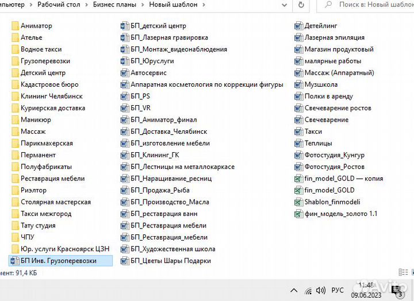
Task: Click the Shablon_finmodeli Excel file icon
Action: 298,202
